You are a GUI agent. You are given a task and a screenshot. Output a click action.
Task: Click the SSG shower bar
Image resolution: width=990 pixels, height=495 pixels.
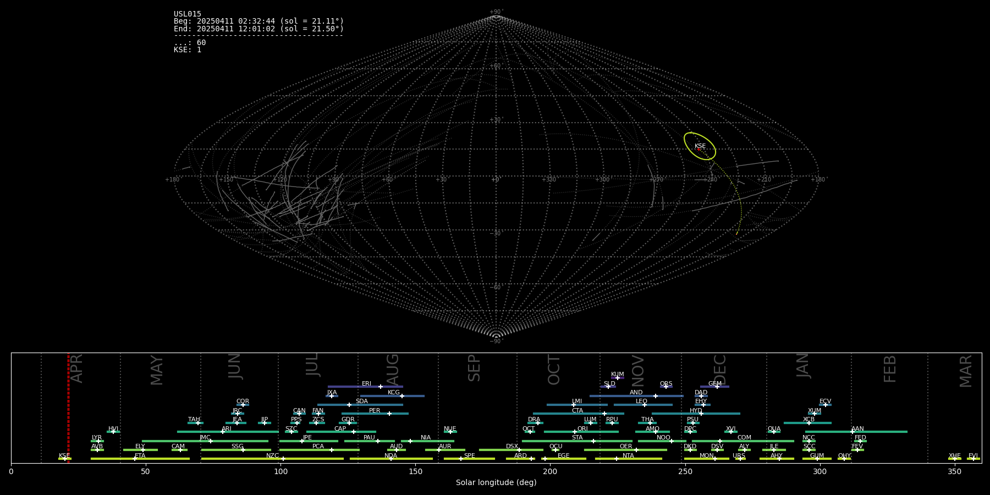point(236,450)
